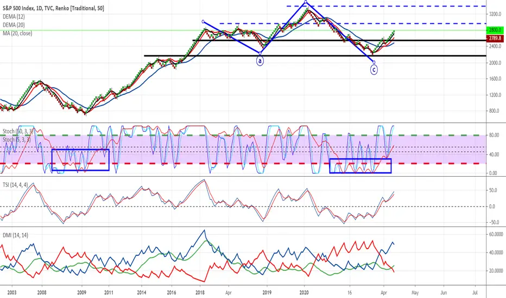Click the 2019 time axis label
The image size is (506, 298).
coord(267,293)
